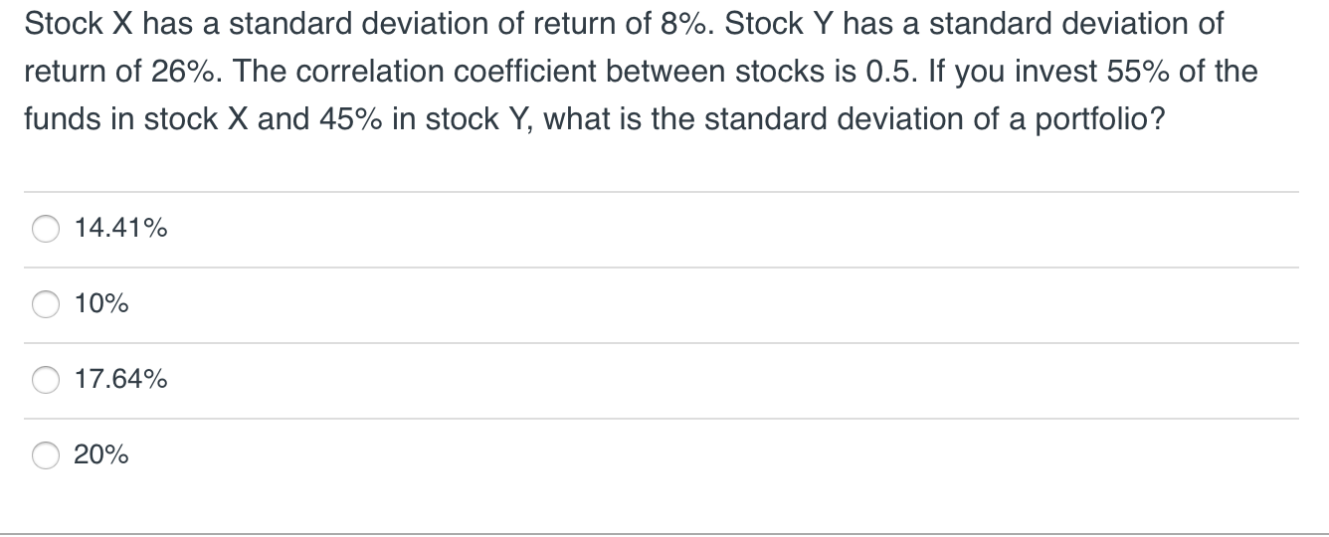Screen dimensions: 1329x537
Task: Click the 10% answer label text
Action: 101,305
